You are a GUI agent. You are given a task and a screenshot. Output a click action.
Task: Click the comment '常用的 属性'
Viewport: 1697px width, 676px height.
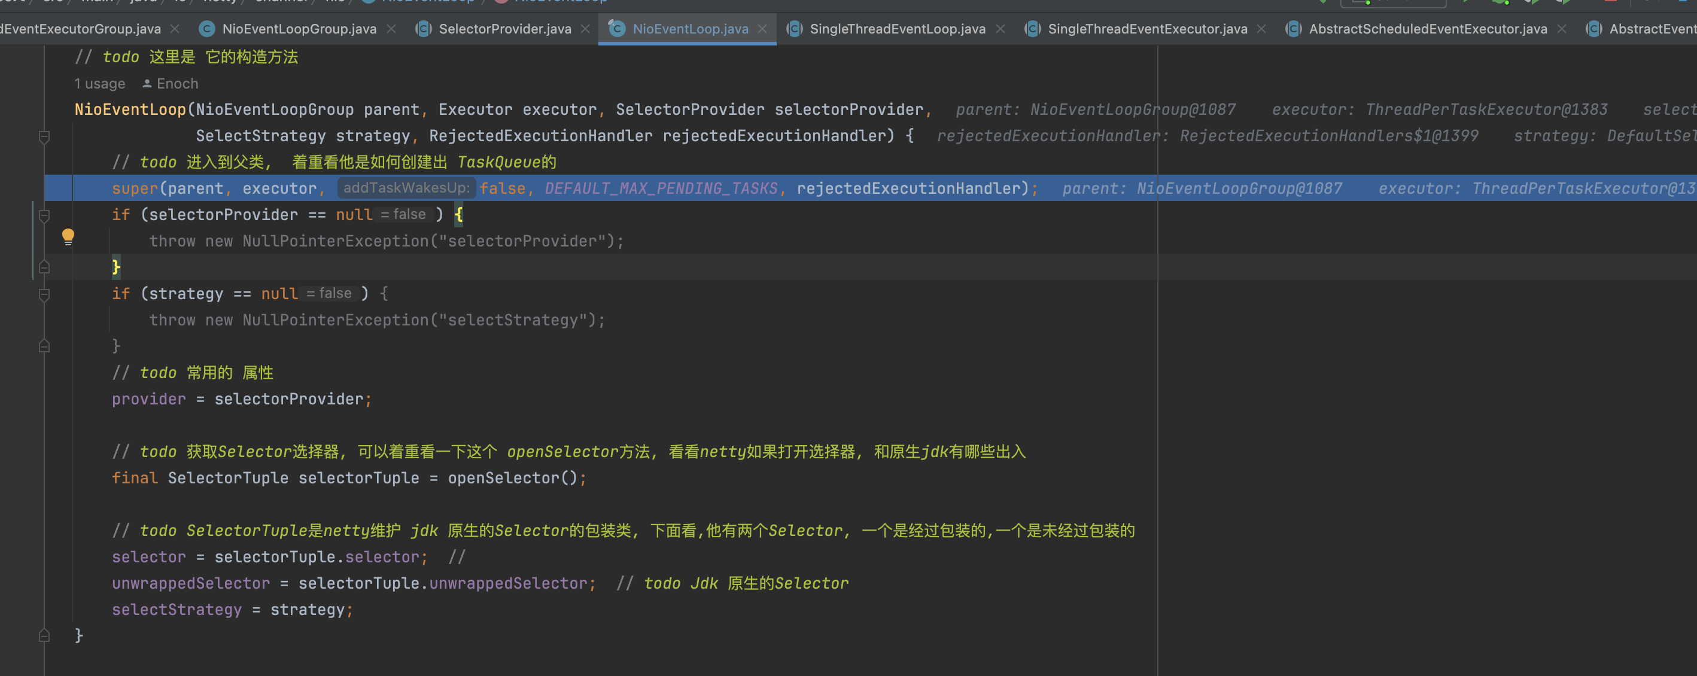[x=229, y=372]
